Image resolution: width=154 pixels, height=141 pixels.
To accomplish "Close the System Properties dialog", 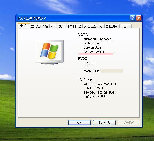I will pos(139,18).
